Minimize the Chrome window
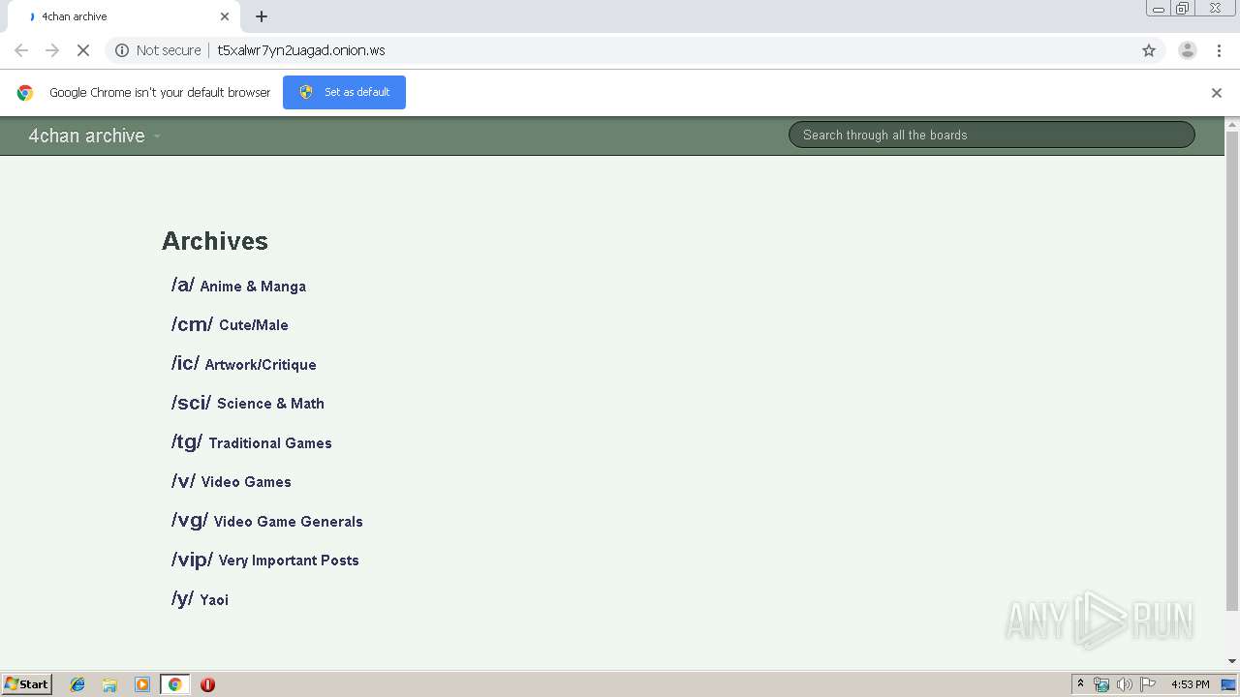Image resolution: width=1240 pixels, height=697 pixels. coord(1159,9)
